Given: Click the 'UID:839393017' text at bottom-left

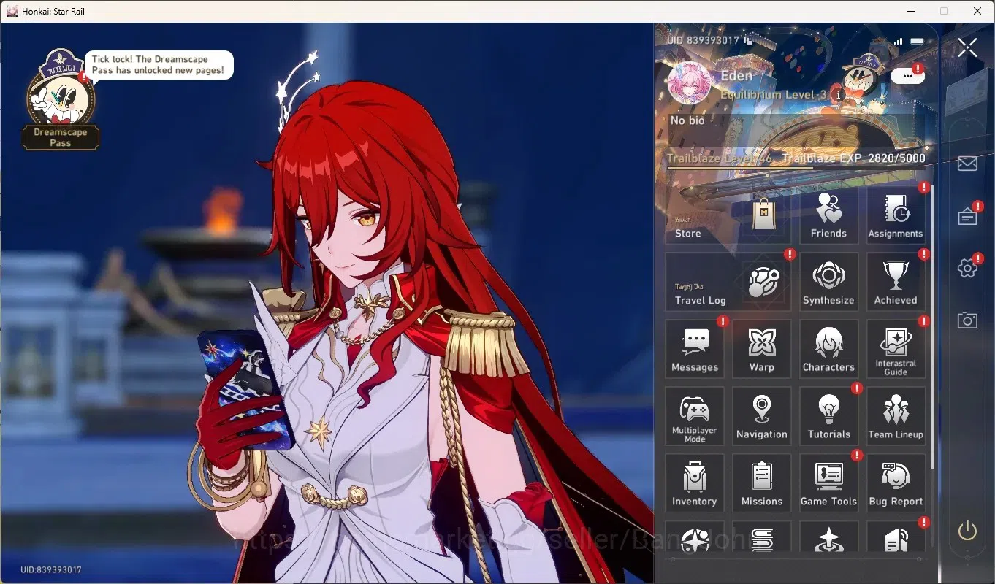Looking at the screenshot, I should pyautogui.click(x=50, y=569).
